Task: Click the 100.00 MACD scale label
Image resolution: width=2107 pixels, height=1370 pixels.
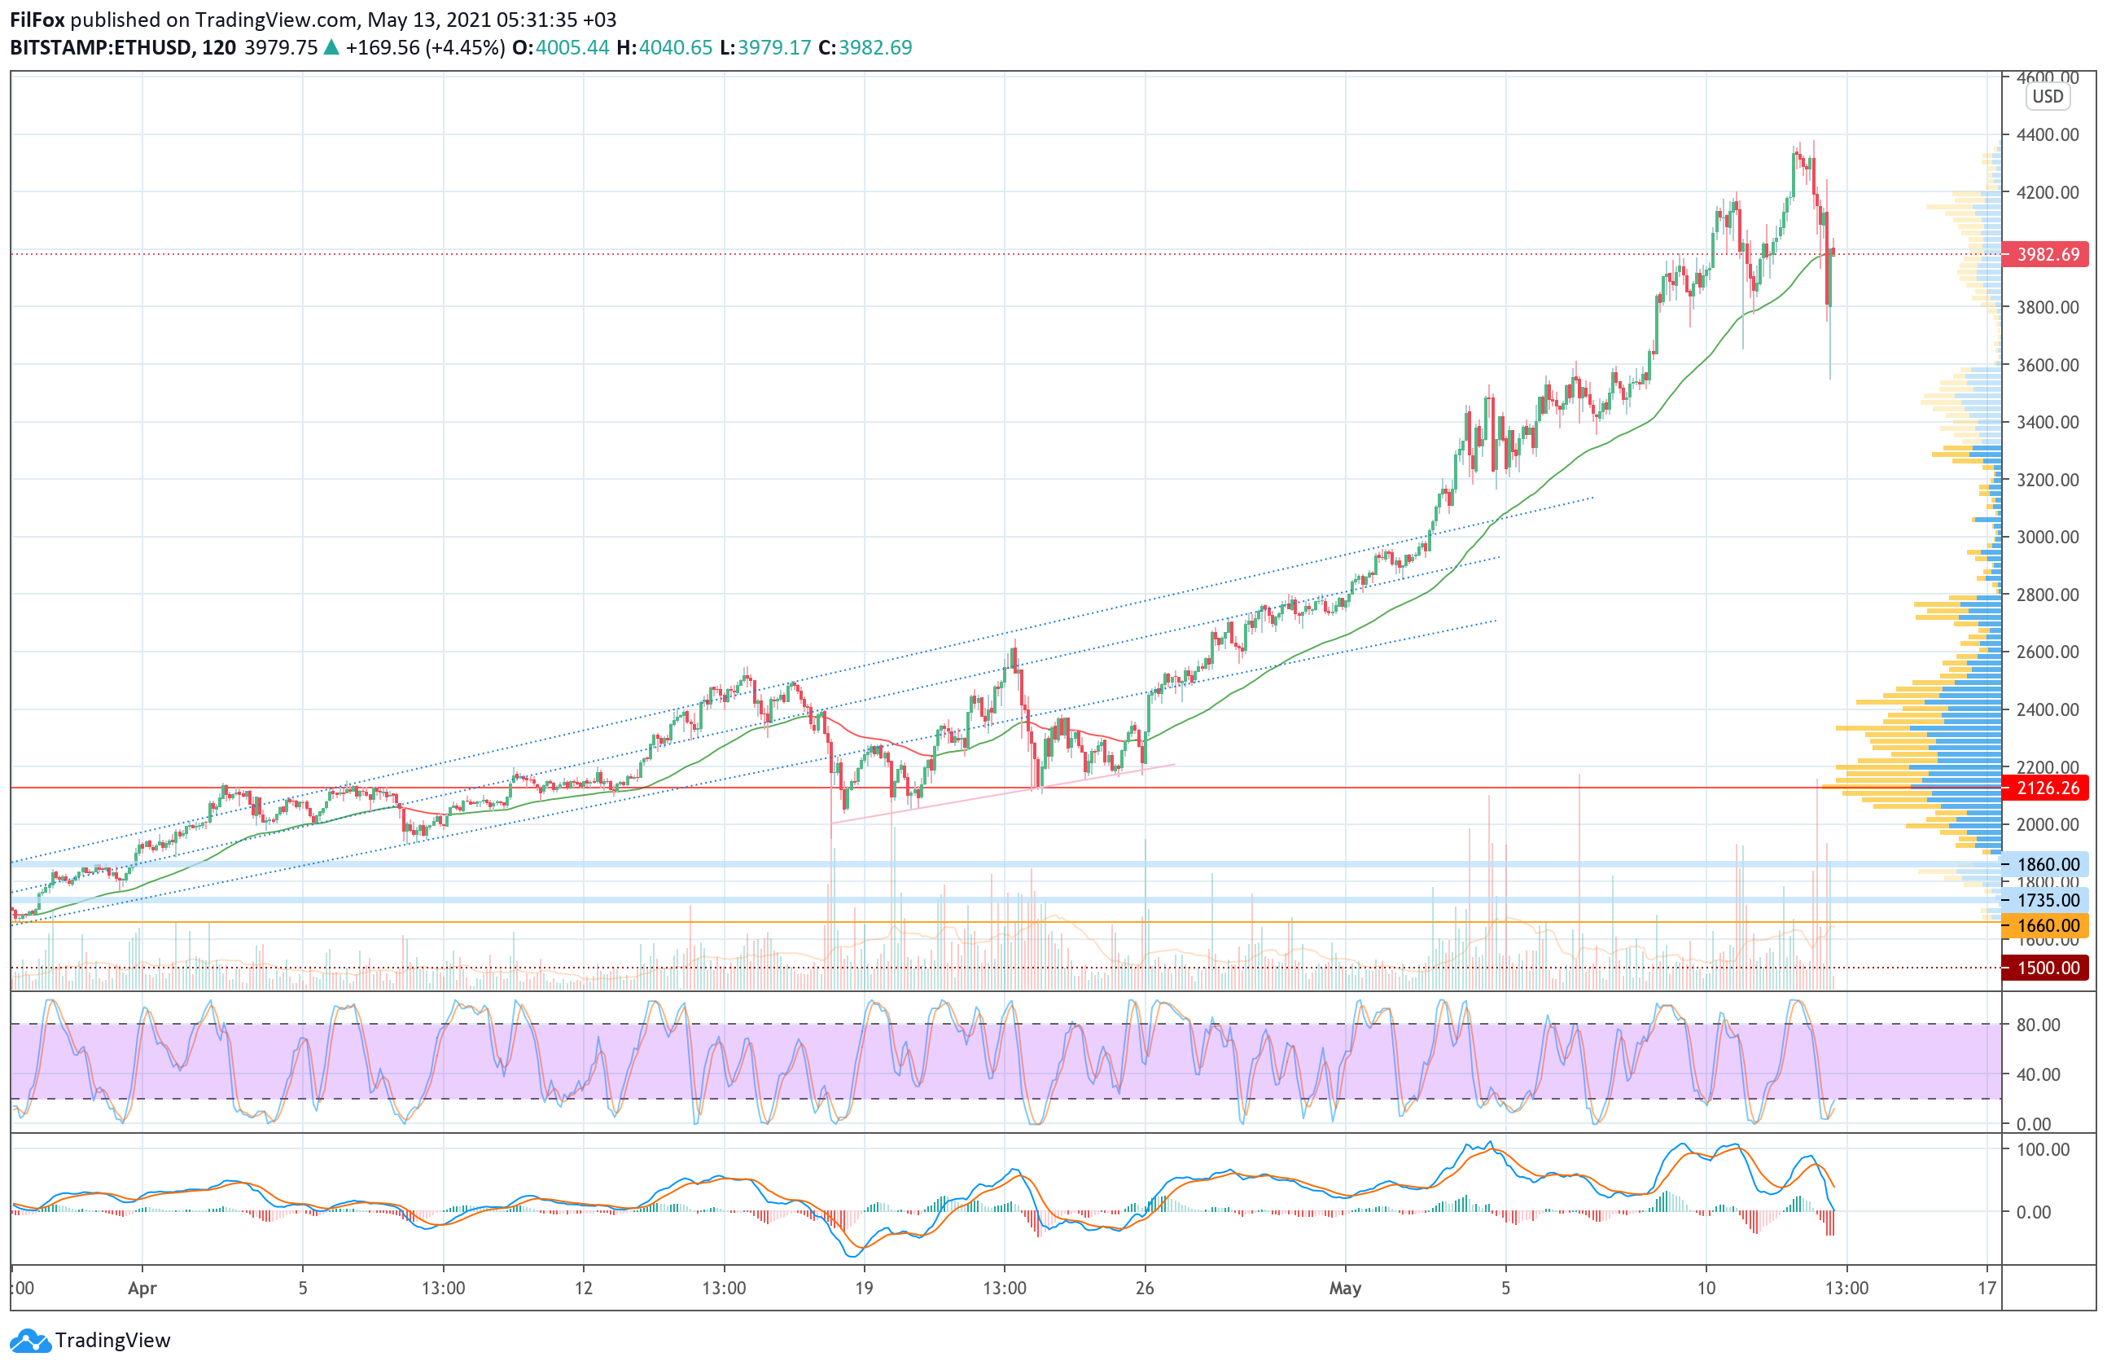Action: [x=2043, y=1150]
